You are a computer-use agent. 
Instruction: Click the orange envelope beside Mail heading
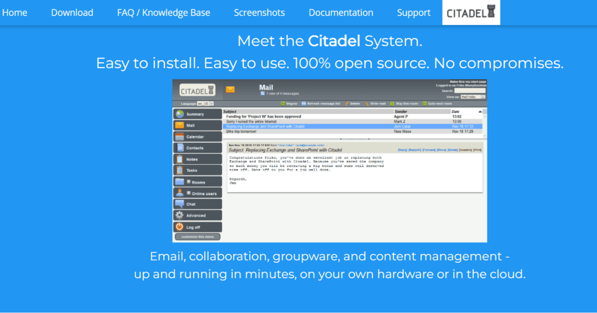pyautogui.click(x=230, y=90)
